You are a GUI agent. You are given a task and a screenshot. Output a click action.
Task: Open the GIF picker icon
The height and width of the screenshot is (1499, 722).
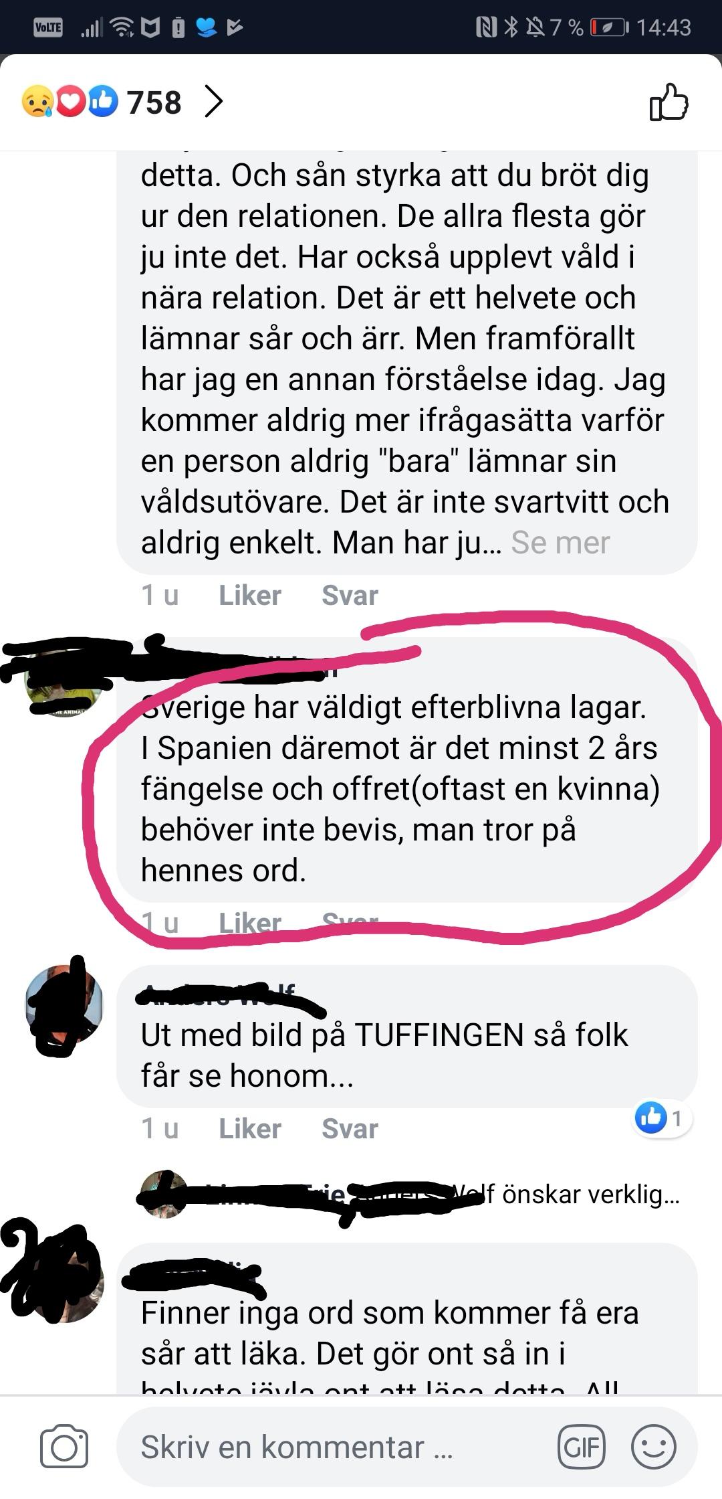click(x=581, y=1447)
